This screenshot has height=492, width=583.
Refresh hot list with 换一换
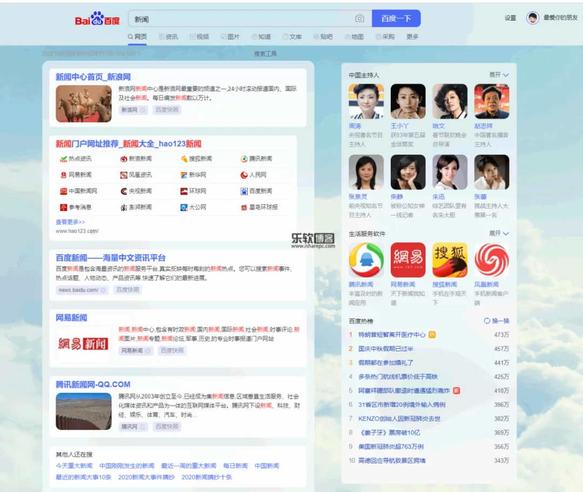coord(497,321)
